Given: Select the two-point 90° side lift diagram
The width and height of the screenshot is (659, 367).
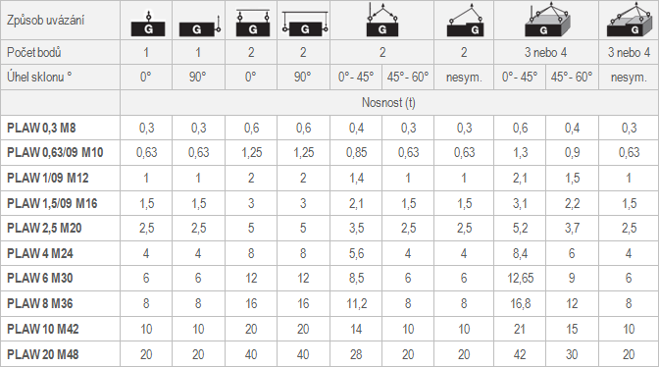Looking at the screenshot, I should (x=305, y=24).
